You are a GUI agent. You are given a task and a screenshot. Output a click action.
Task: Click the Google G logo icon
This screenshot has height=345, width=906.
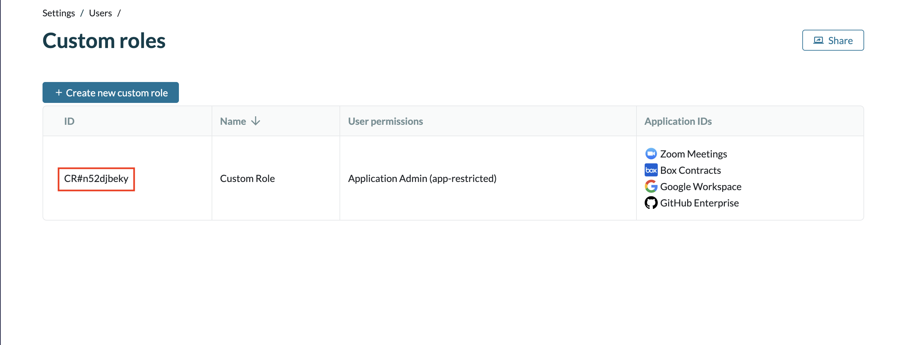651,187
